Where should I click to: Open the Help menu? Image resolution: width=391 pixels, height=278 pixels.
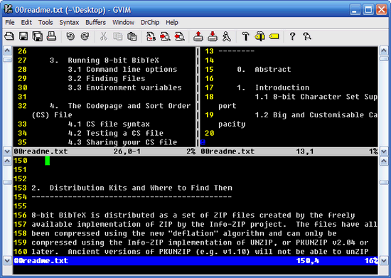[172, 23]
